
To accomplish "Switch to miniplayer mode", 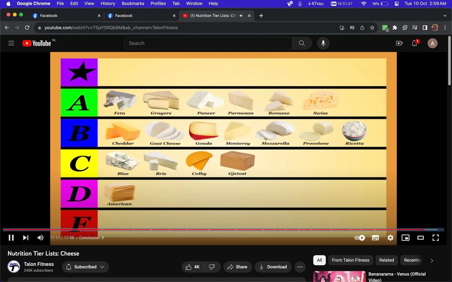I will click(406, 238).
